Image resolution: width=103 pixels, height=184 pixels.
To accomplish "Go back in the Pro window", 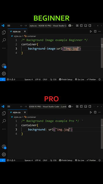I will (21, 106).
